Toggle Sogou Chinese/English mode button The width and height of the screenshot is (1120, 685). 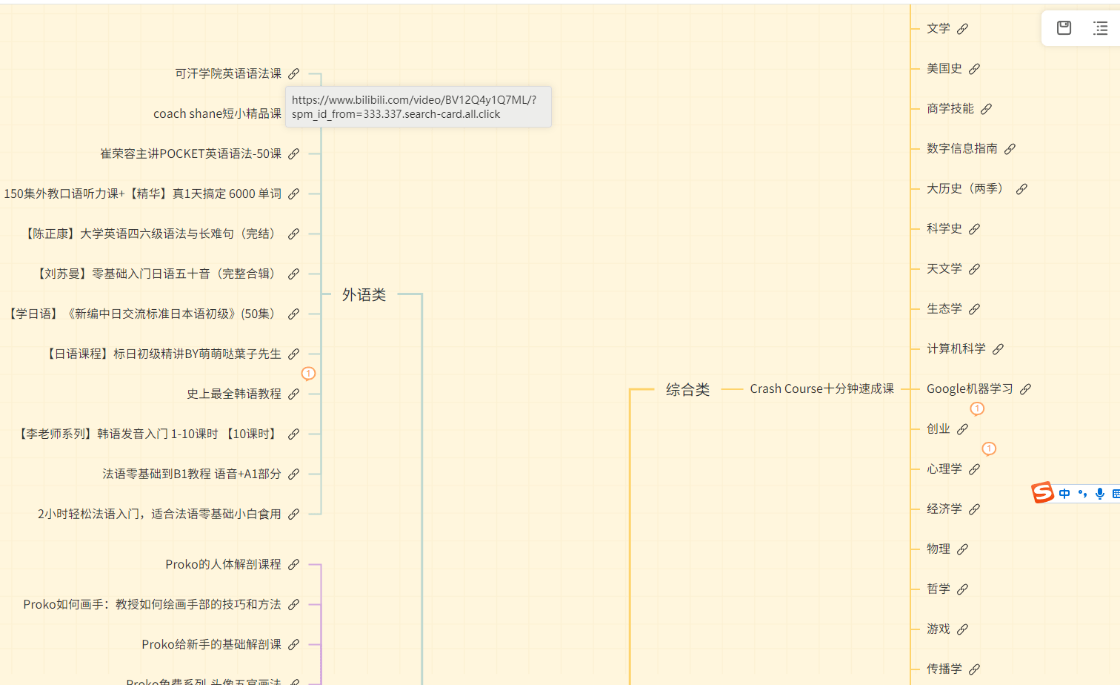pyautogui.click(x=1064, y=494)
